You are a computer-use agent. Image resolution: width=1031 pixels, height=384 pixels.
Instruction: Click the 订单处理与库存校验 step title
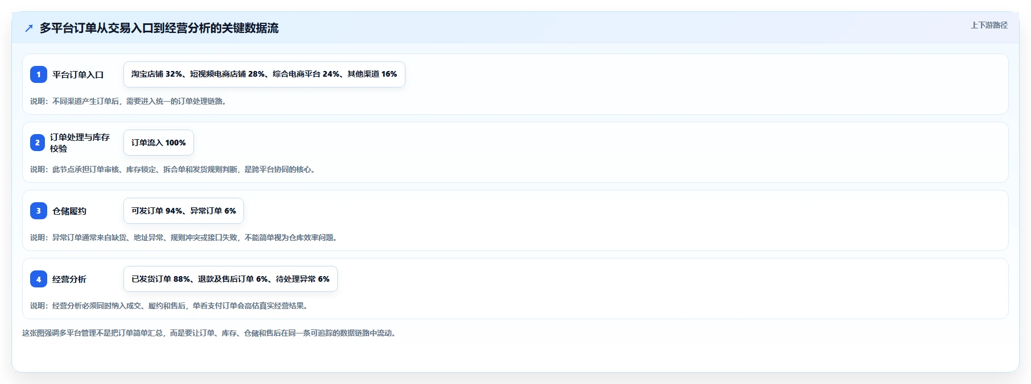pos(80,143)
